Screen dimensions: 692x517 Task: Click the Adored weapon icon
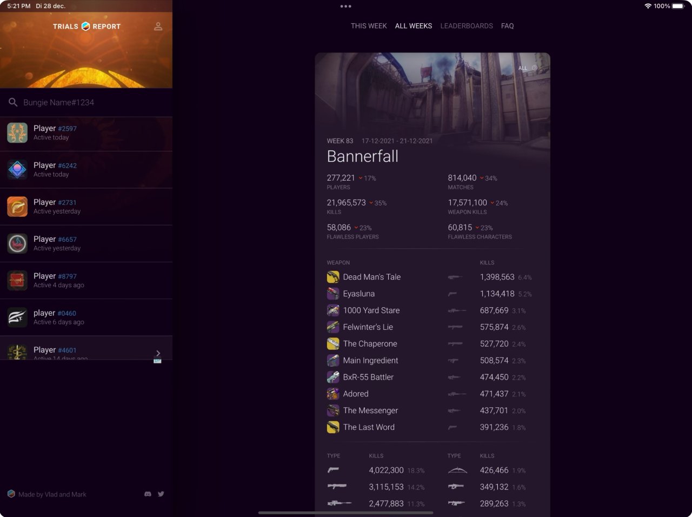tap(333, 394)
